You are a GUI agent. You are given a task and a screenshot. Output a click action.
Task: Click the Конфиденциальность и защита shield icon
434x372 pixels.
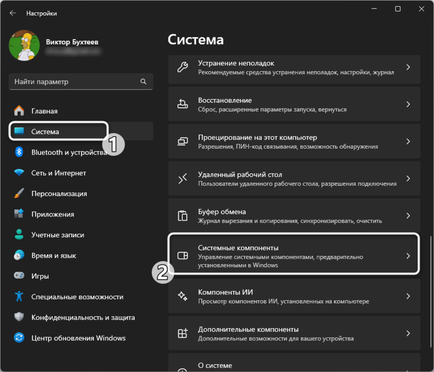[19, 317]
